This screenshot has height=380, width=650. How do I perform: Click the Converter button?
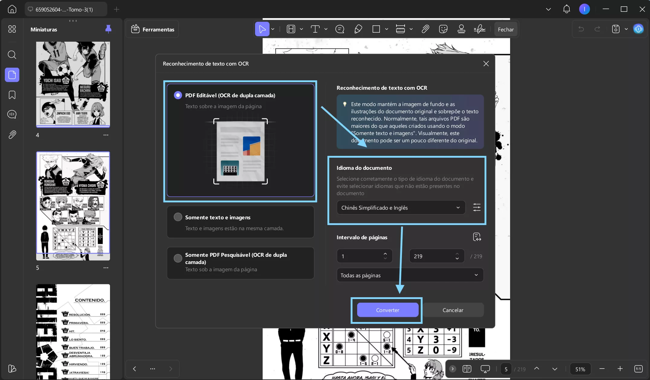[387, 310]
